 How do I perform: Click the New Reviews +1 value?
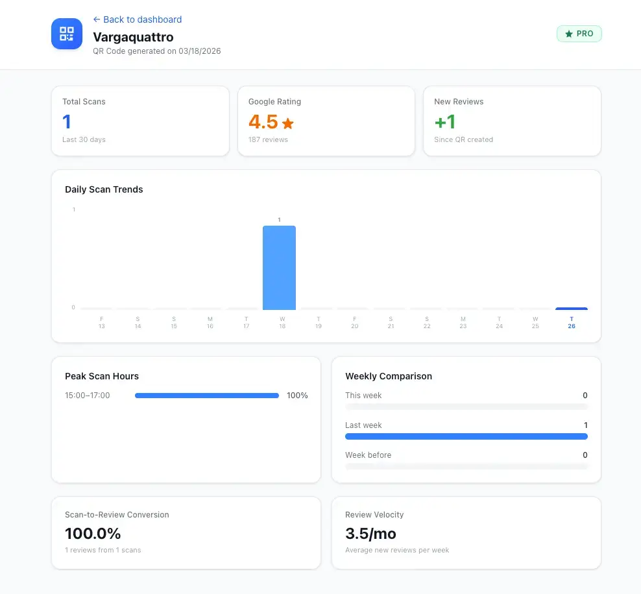445,122
